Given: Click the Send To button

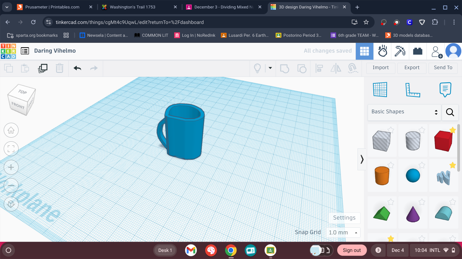Looking at the screenshot, I should tap(443, 68).
